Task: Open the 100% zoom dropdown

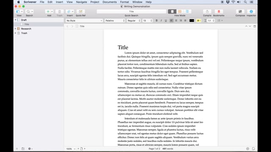Action: (71, 149)
